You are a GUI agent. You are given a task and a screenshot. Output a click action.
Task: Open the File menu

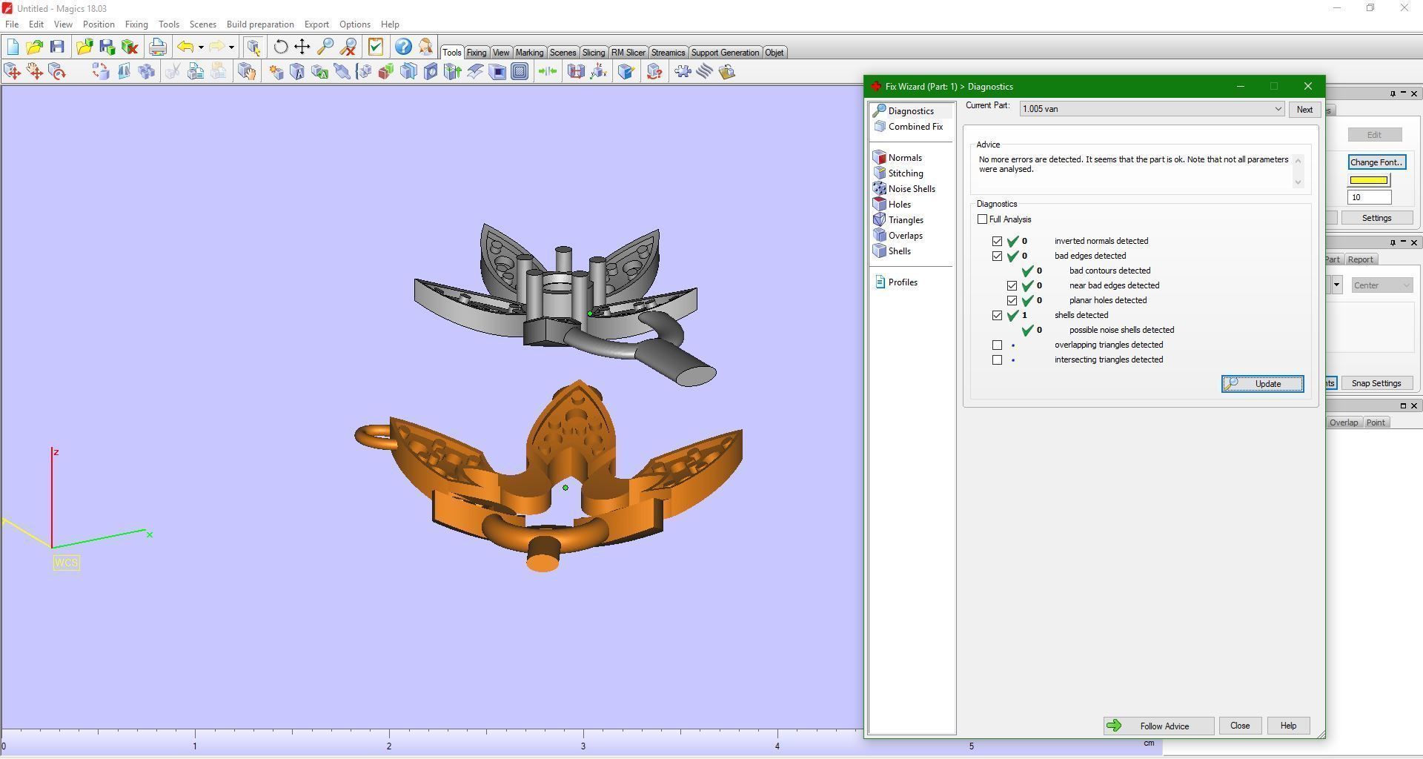click(12, 24)
